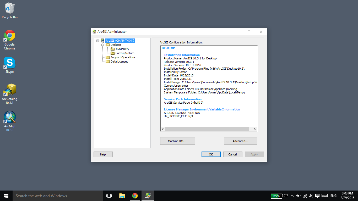Select Data Licenses in the tree
The height and width of the screenshot is (201, 358).
[119, 62]
